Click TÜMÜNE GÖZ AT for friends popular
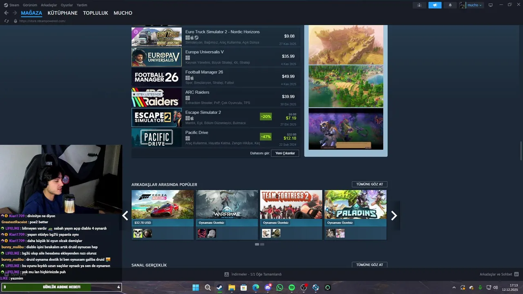This screenshot has width=523, height=294. tap(369, 184)
